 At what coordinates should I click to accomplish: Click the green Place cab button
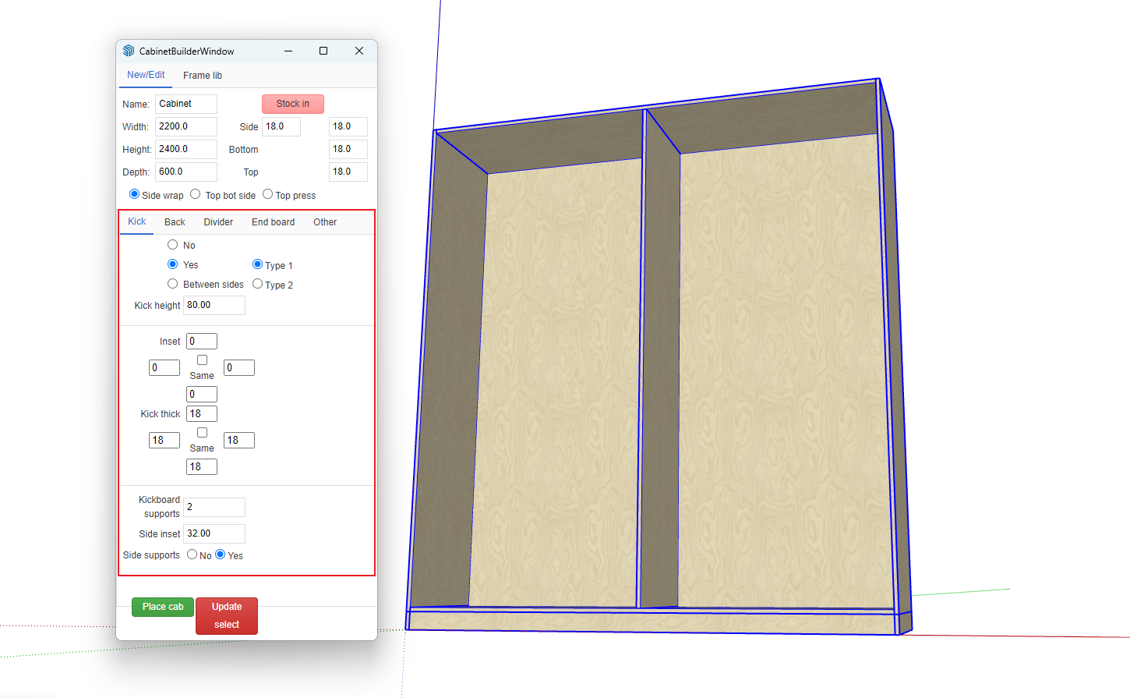[x=163, y=607]
